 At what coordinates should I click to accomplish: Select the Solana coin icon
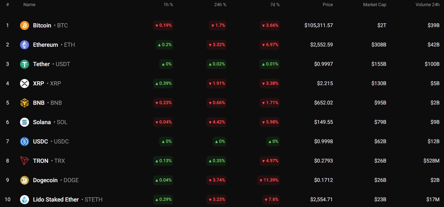(25, 122)
